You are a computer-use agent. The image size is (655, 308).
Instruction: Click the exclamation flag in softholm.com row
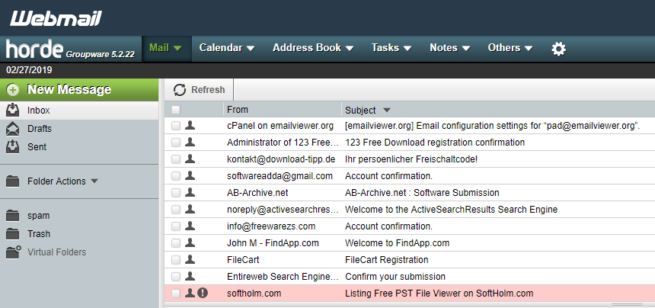coord(202,293)
